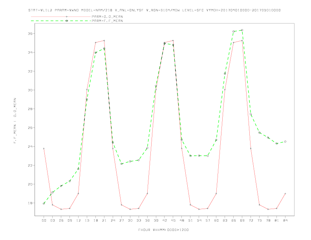Select x-axis tick label 03

(x=52, y=220)
